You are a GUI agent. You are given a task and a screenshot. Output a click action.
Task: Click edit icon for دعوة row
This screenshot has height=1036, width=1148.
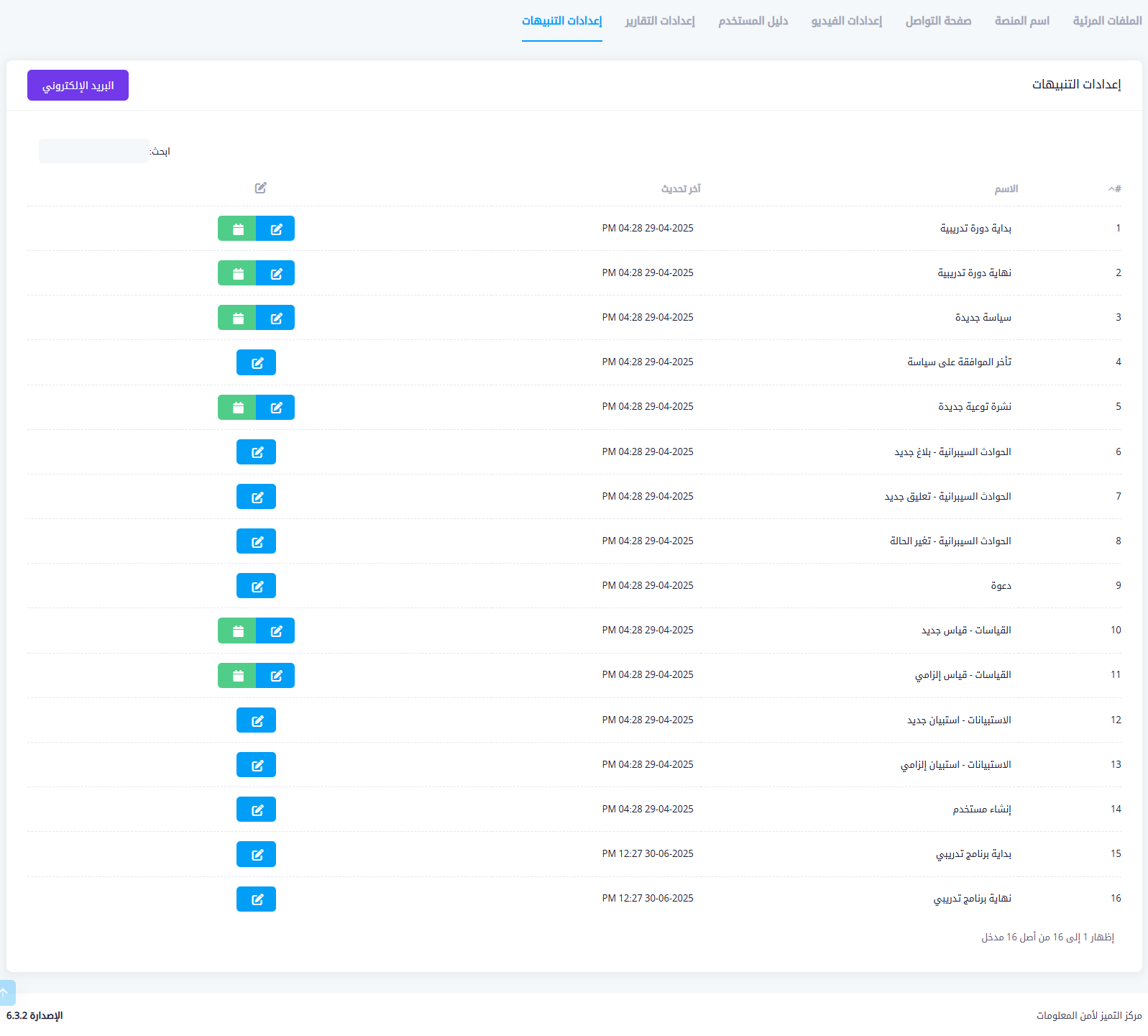click(256, 586)
